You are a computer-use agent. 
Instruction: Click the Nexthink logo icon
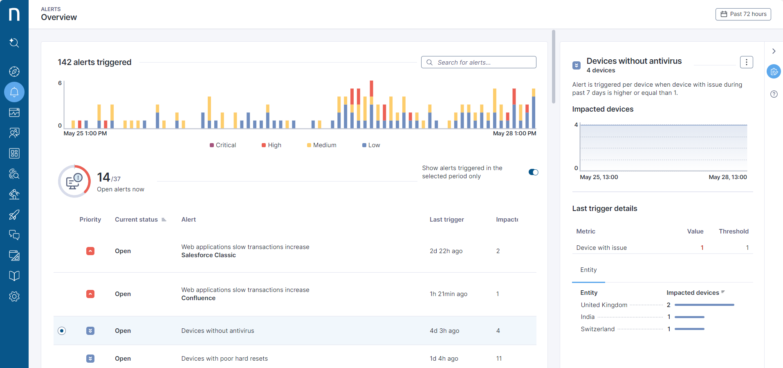point(14,14)
